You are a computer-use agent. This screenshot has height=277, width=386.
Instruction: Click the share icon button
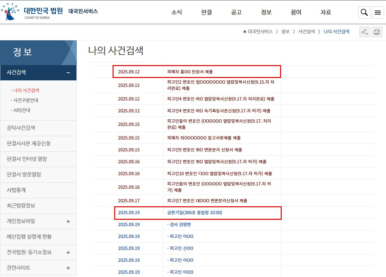click(x=364, y=32)
